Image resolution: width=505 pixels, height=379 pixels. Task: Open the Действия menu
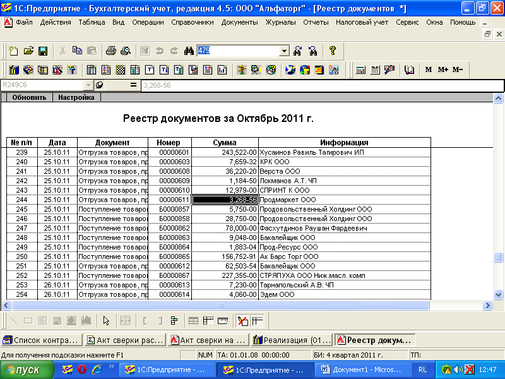56,22
